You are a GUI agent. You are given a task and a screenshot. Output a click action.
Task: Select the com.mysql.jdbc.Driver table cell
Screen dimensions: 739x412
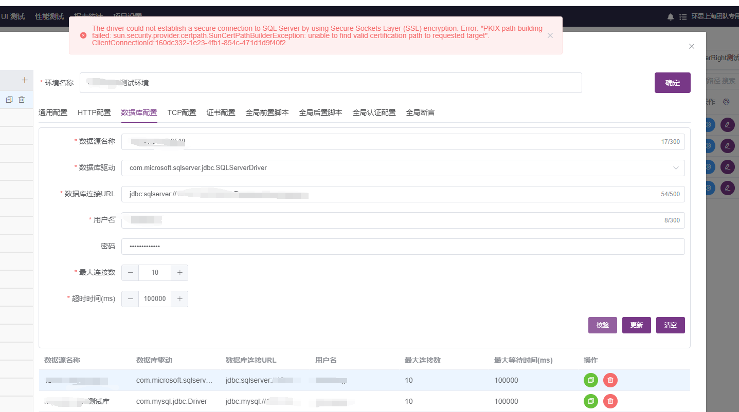172,401
